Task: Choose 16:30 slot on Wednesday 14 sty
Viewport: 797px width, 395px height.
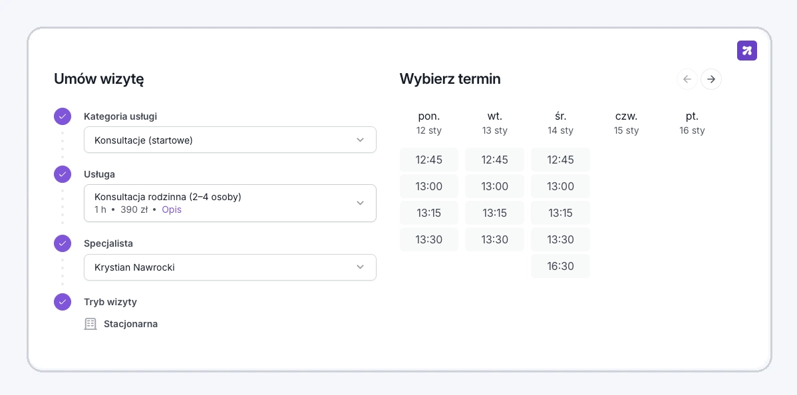Action: 560,266
